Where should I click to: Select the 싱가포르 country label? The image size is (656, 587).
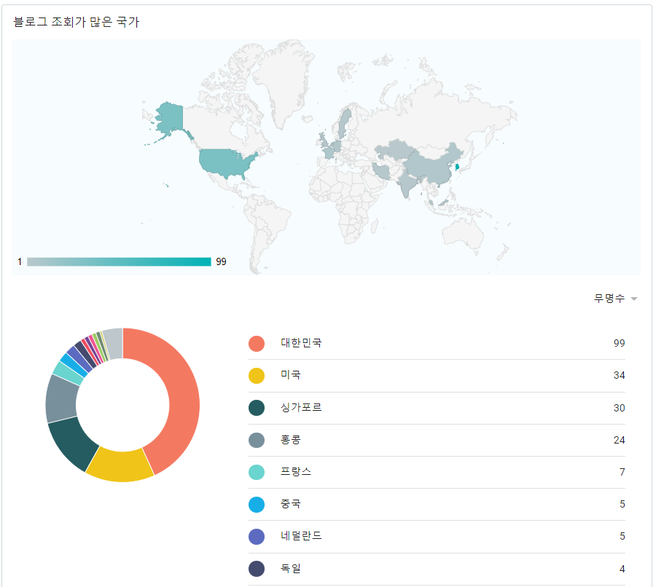point(301,407)
